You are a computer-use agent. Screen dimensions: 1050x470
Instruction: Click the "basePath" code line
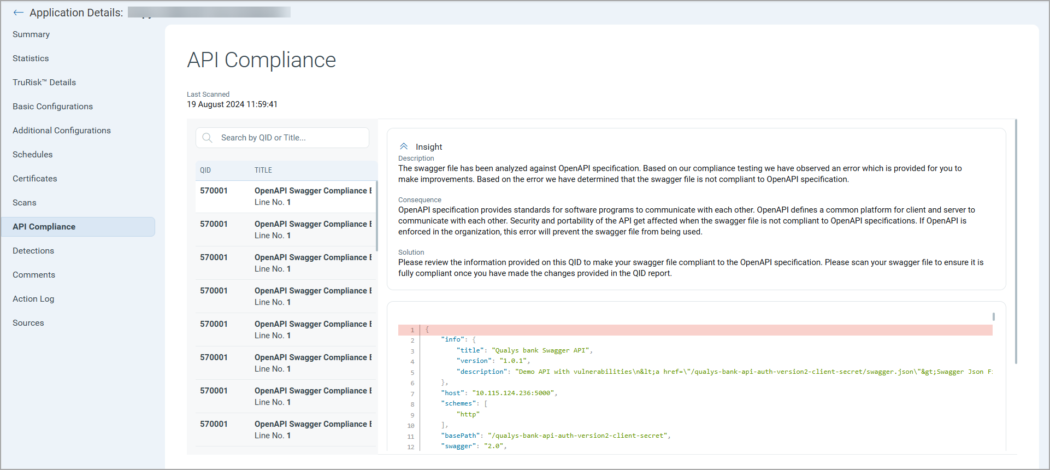pyautogui.click(x=555, y=436)
